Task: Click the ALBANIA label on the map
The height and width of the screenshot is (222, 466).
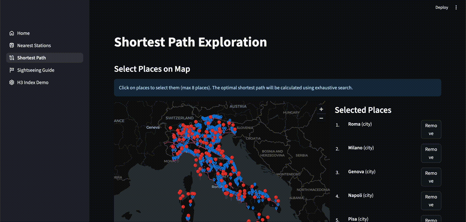Action: pos(296,197)
